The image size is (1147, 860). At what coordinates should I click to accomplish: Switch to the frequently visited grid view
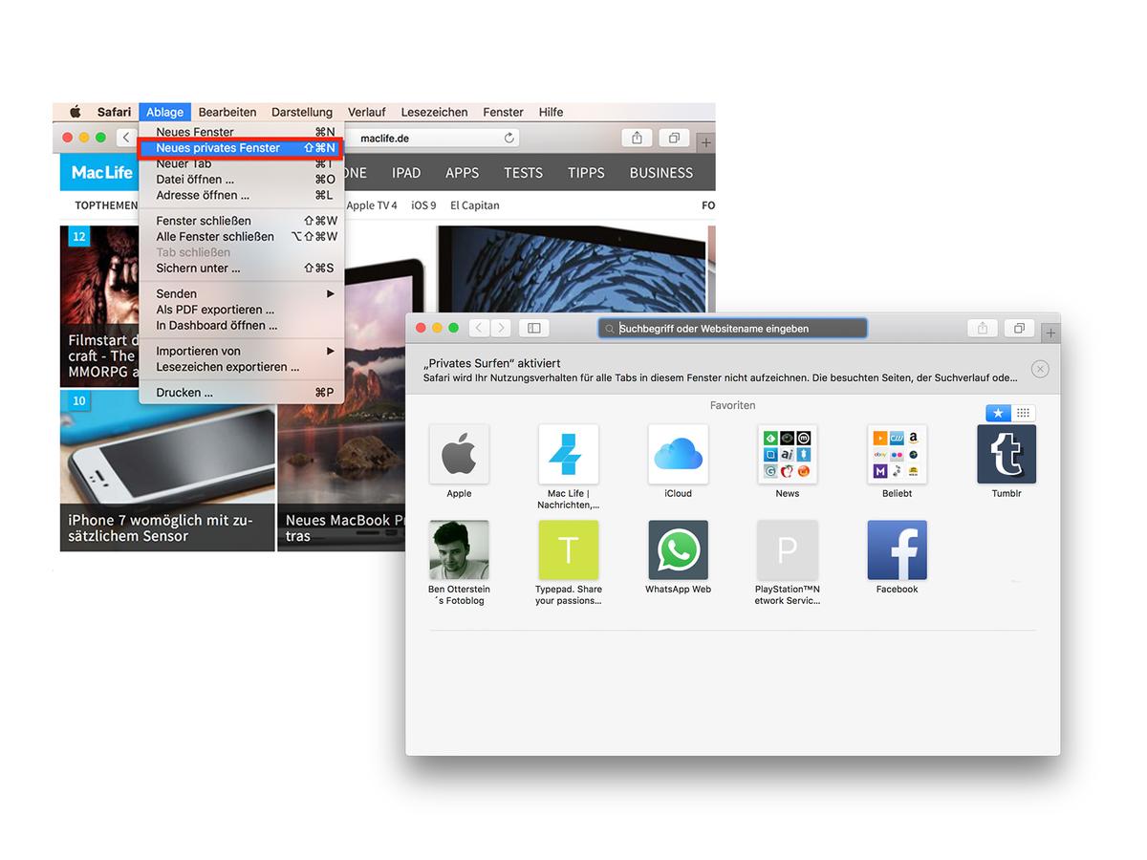(x=1023, y=413)
